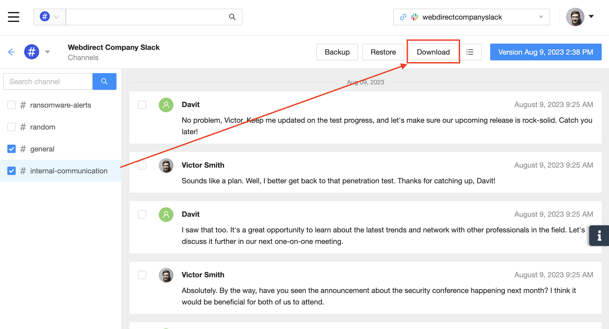This screenshot has width=609, height=329.
Task: Click the blue channel search button
Action: (x=104, y=81)
